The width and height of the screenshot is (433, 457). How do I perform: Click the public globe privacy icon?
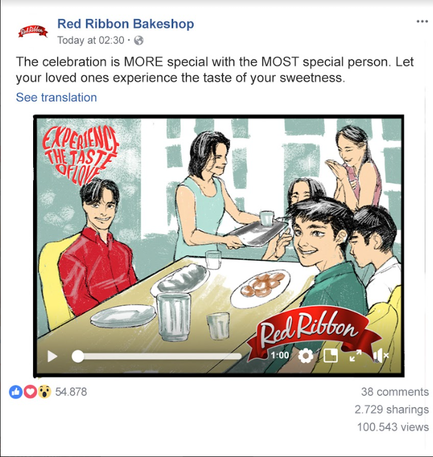[138, 41]
